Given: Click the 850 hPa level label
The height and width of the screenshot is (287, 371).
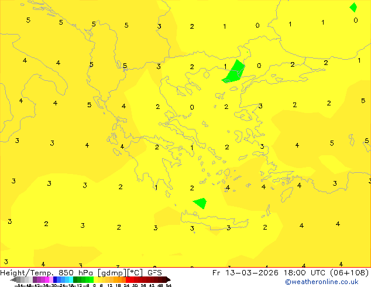Looking at the screenshot, I should pos(74,272).
